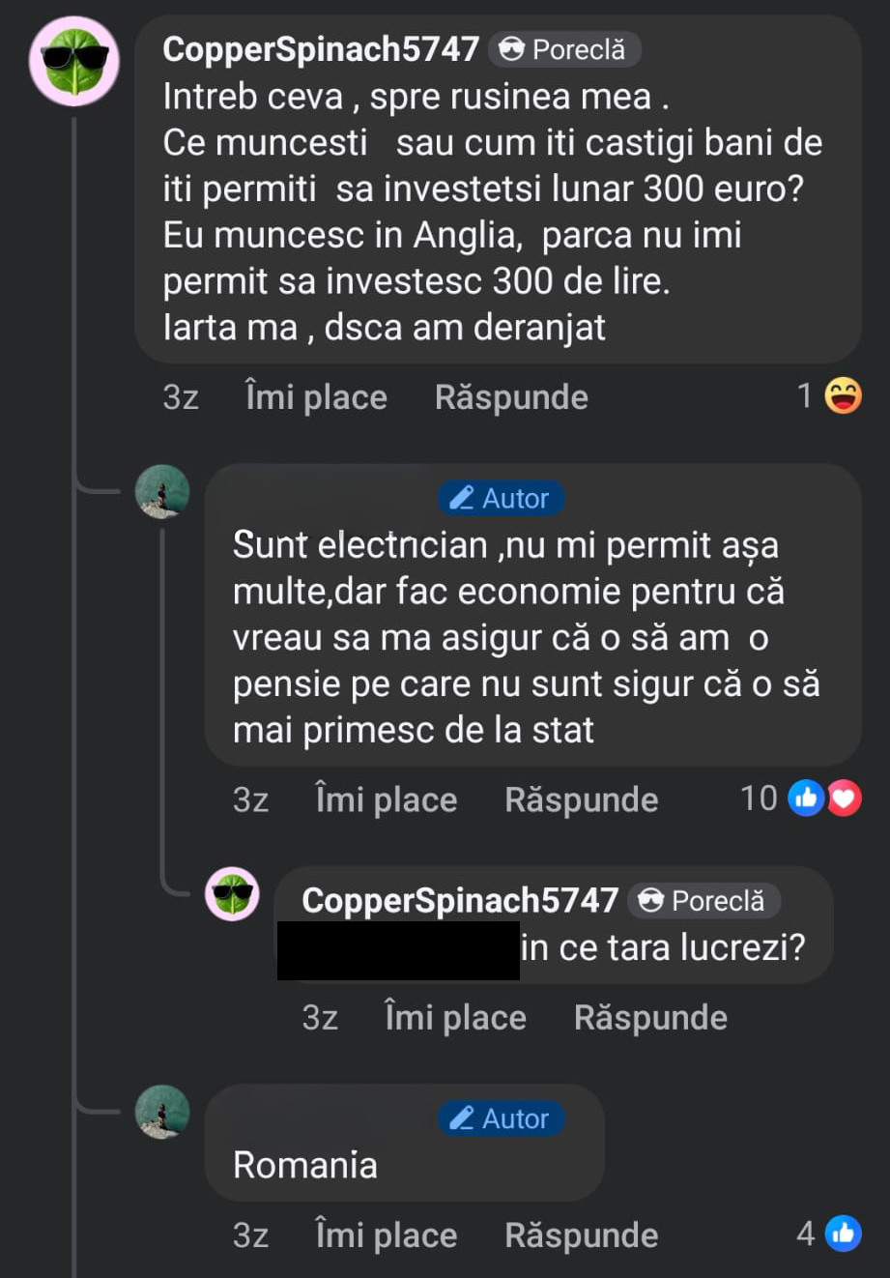
Task: Click the laughing reaction emoji on first comment
Action: coord(843,395)
